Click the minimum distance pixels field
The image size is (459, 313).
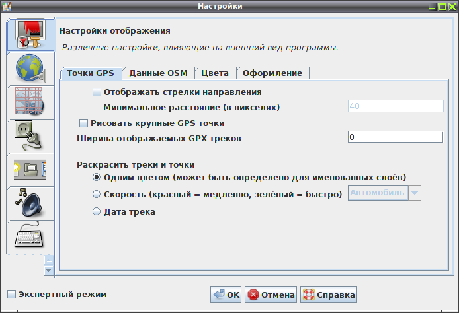pos(396,106)
